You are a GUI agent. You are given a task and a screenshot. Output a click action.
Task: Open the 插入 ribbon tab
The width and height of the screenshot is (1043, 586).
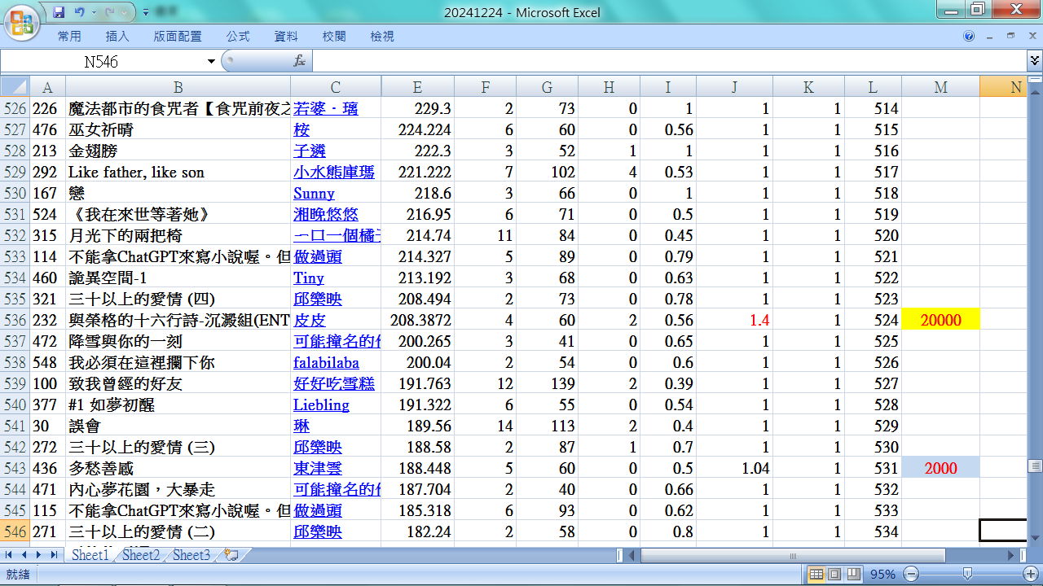pyautogui.click(x=117, y=37)
